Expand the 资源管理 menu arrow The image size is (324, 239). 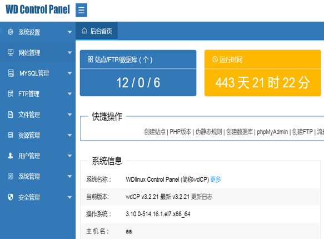pyautogui.click(x=70, y=135)
